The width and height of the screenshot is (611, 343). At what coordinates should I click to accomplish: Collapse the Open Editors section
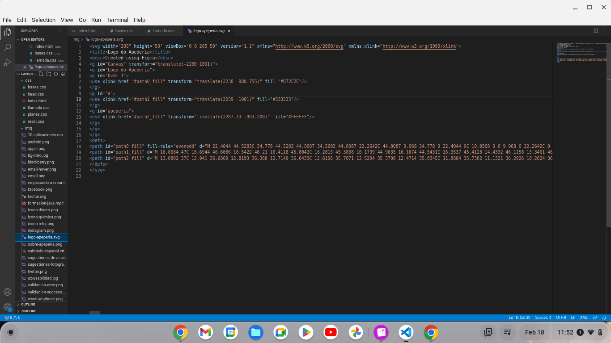pos(41,40)
